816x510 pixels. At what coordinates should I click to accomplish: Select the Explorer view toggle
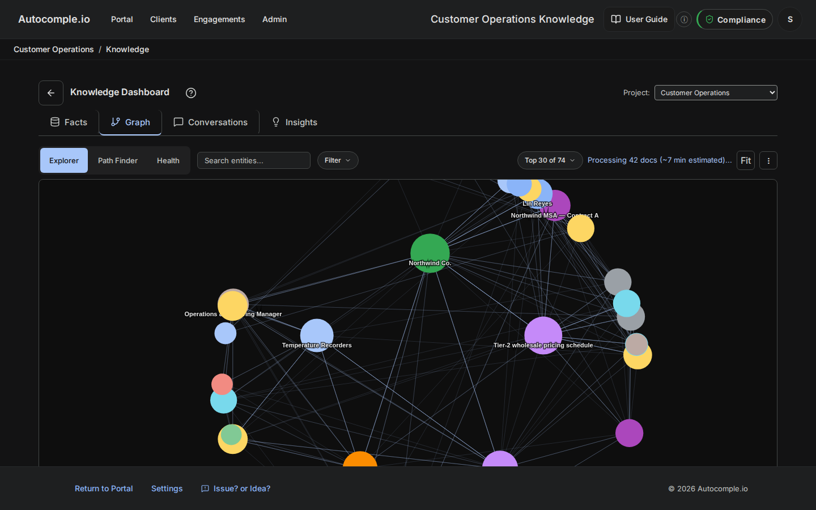(64, 160)
